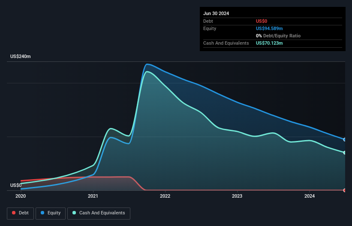352x226 pixels.
Task: Click the Debt row label in tooltip
Action: point(208,21)
